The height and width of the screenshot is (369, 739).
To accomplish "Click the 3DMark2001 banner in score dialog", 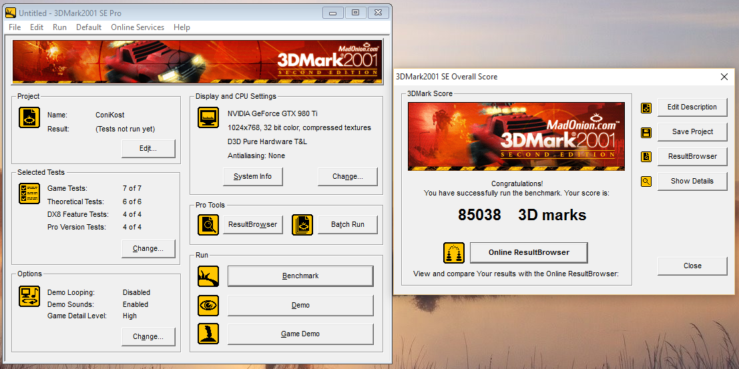I will click(x=516, y=137).
